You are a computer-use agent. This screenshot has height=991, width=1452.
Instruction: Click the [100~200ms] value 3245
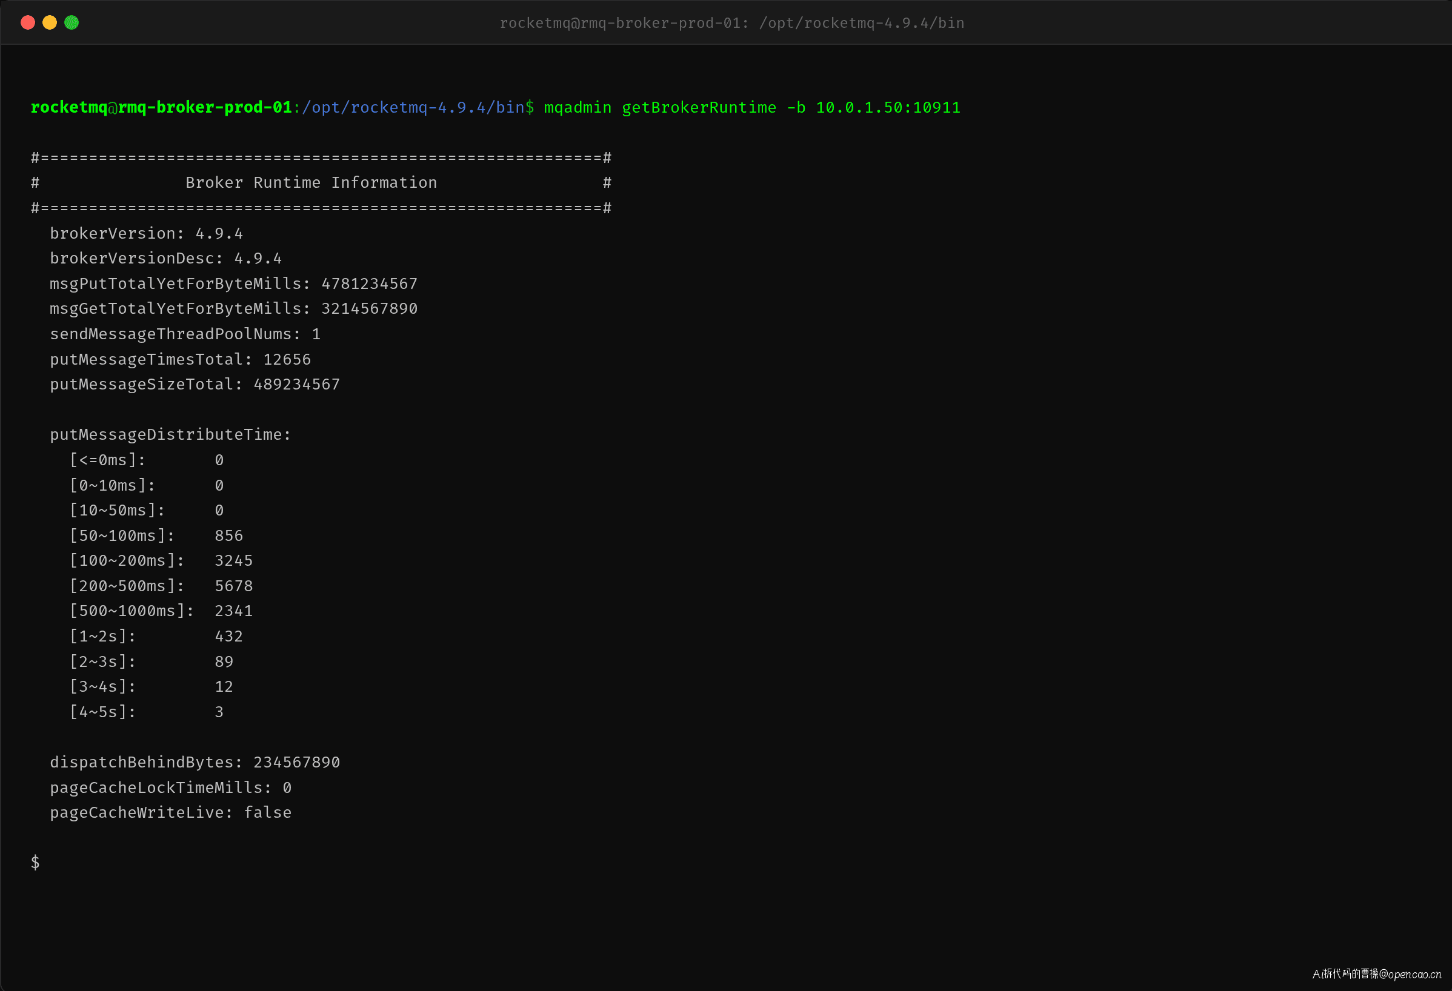[x=234, y=561]
